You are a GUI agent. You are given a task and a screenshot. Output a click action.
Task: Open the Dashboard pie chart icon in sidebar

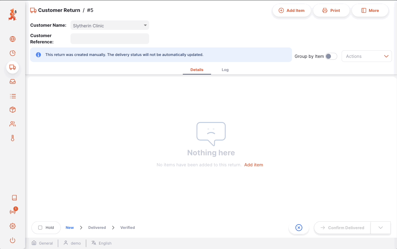click(13, 53)
